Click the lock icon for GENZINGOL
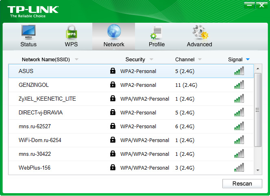 pyautogui.click(x=113, y=84)
